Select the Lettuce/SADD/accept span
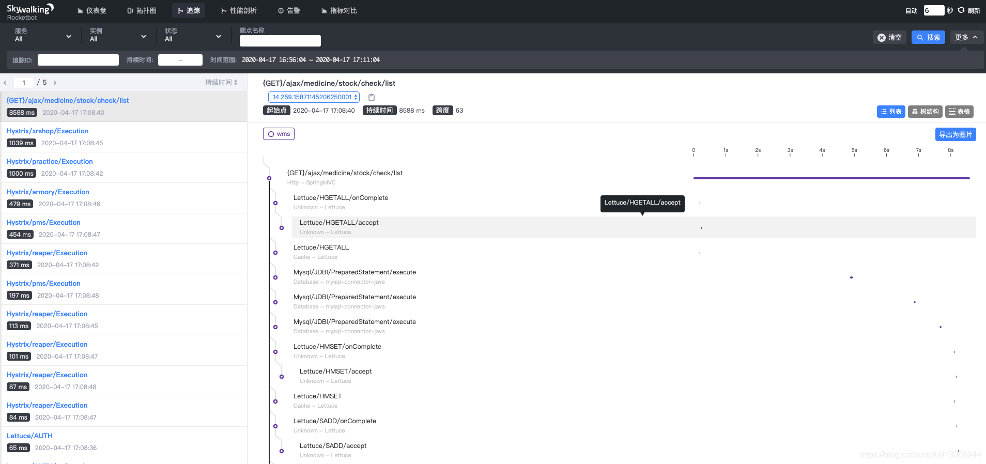 (x=333, y=446)
